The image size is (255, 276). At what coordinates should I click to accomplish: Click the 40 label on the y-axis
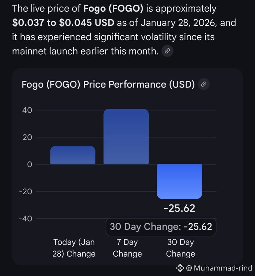pos(27,110)
